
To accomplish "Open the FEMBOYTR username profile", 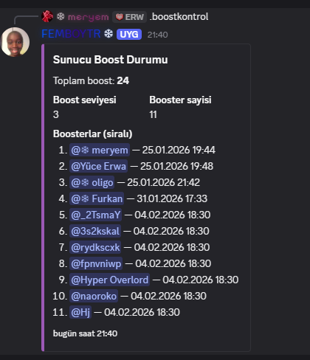I will (x=71, y=34).
